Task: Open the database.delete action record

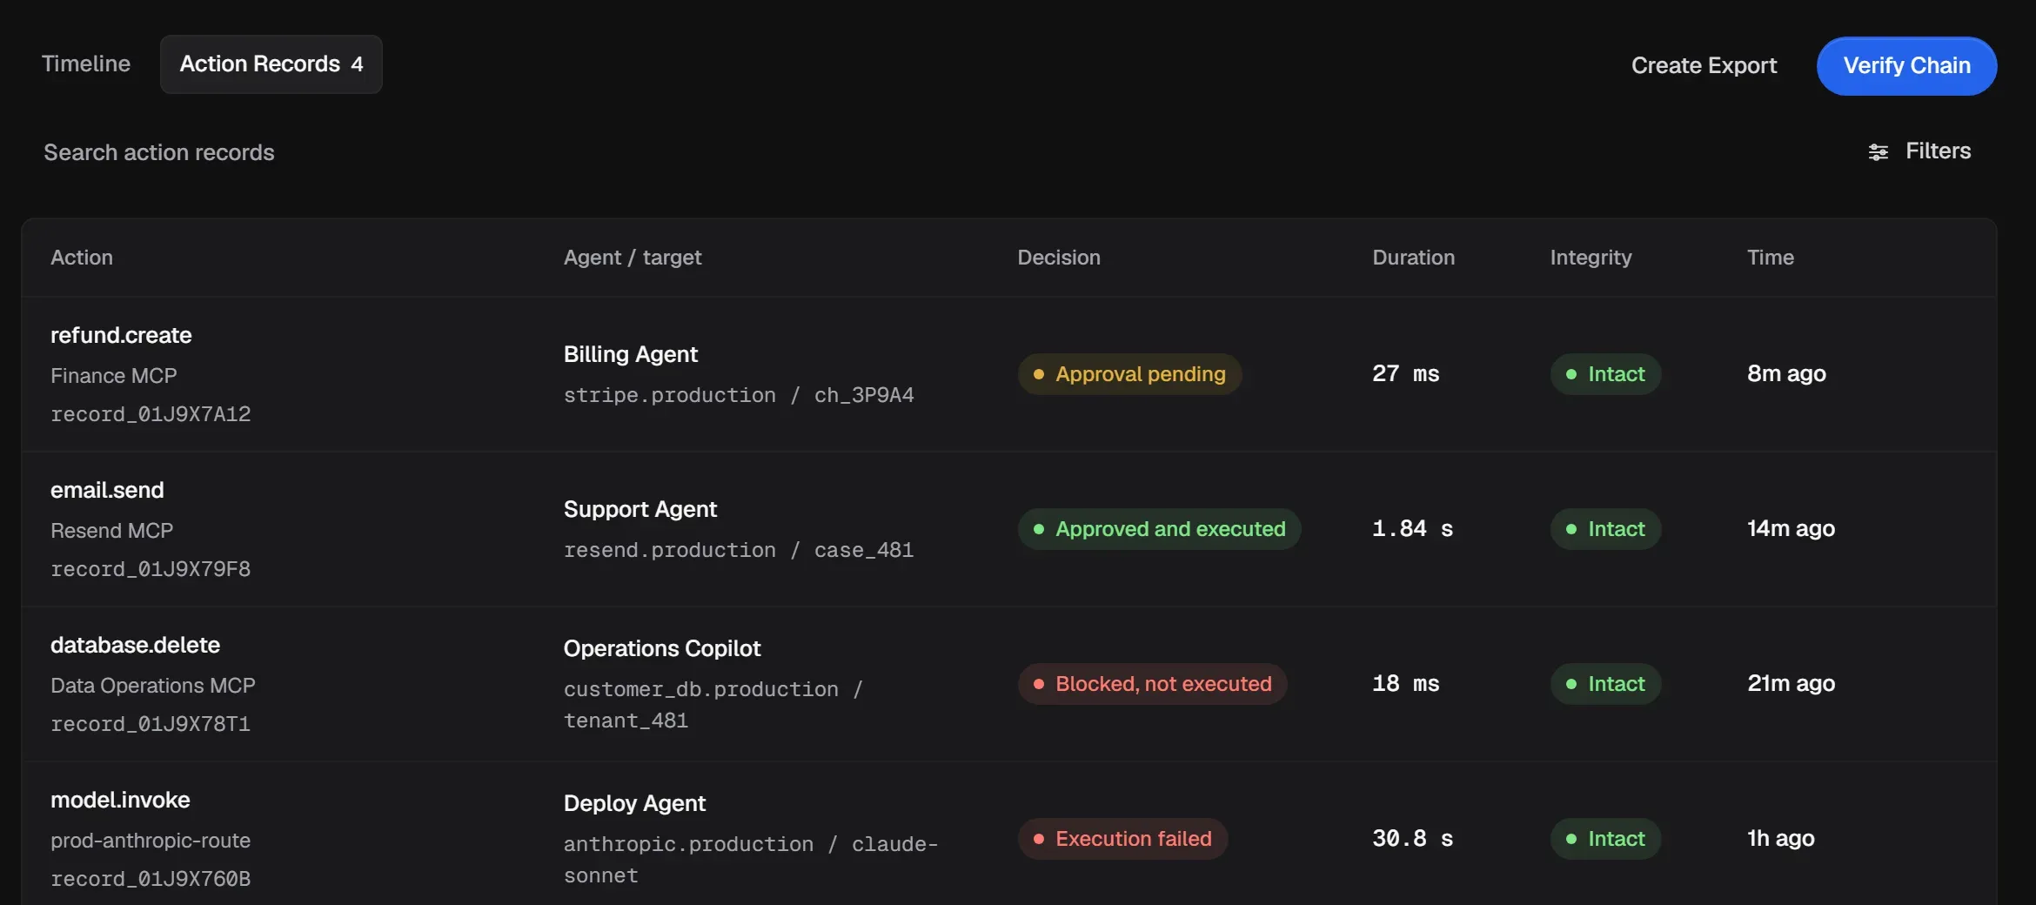Action: (1009, 684)
